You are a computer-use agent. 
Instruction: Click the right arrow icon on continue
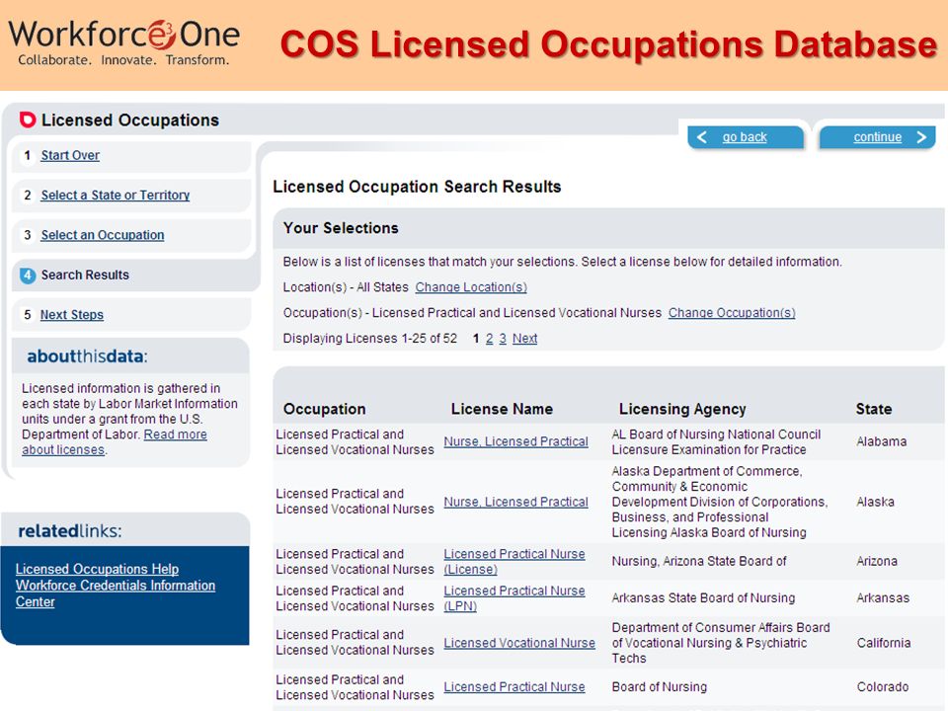click(x=920, y=137)
